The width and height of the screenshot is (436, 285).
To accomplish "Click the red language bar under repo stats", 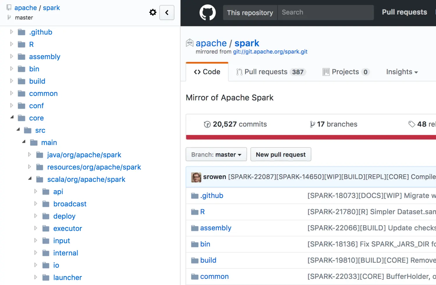I will point(311,137).
